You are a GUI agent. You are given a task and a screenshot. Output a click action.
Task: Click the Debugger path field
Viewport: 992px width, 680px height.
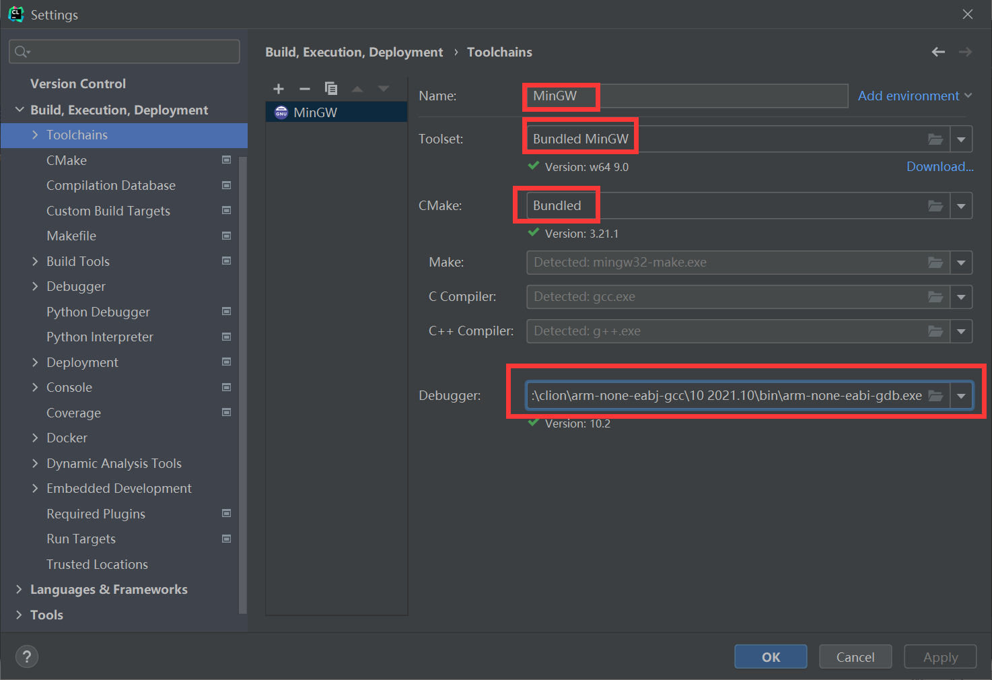pos(727,396)
